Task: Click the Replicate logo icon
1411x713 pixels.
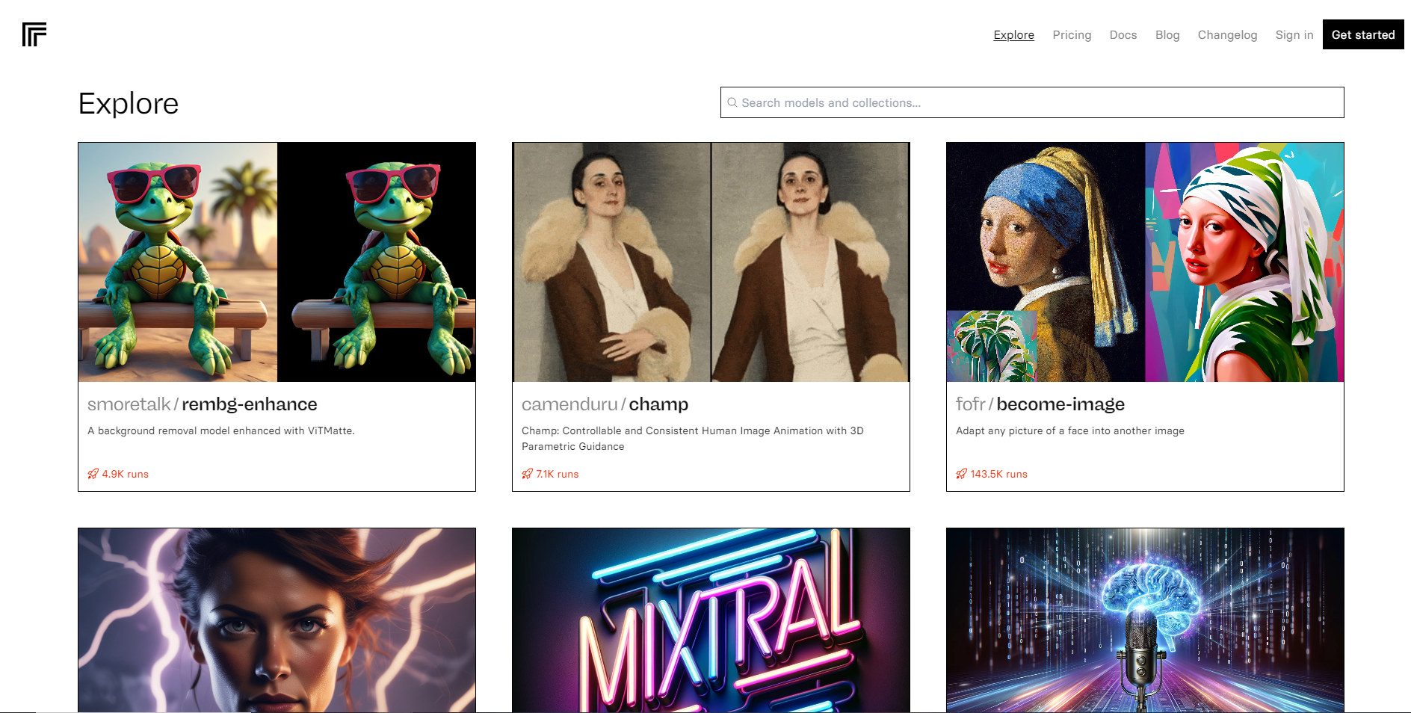Action: (34, 34)
